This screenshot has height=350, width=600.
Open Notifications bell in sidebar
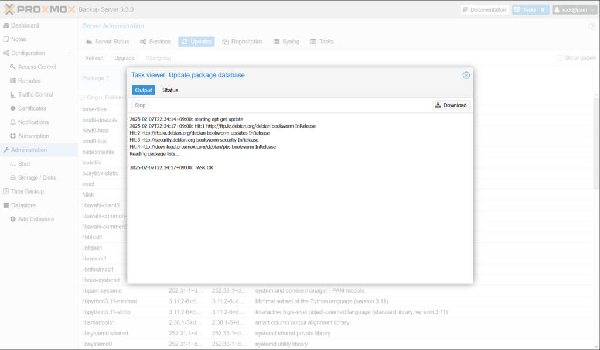pos(13,122)
